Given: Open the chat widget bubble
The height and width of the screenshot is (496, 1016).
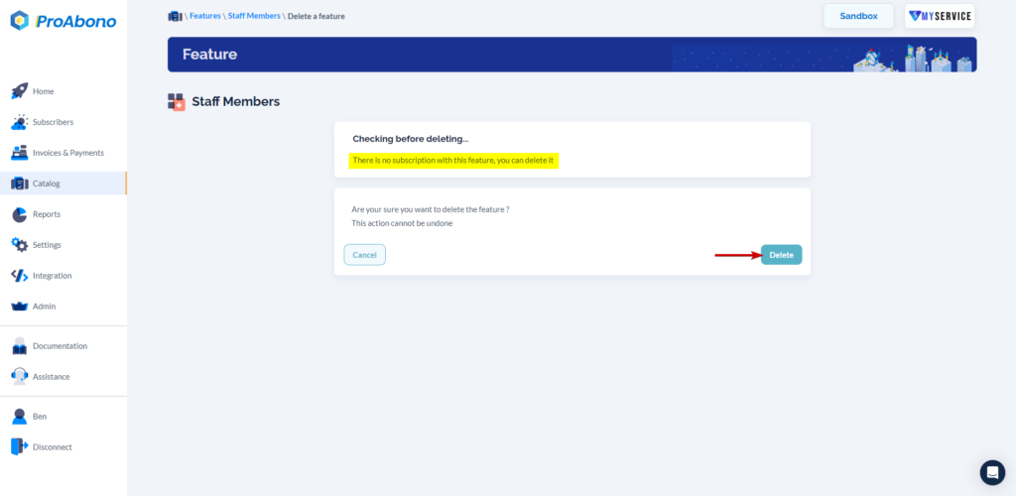Looking at the screenshot, I should click(x=992, y=473).
